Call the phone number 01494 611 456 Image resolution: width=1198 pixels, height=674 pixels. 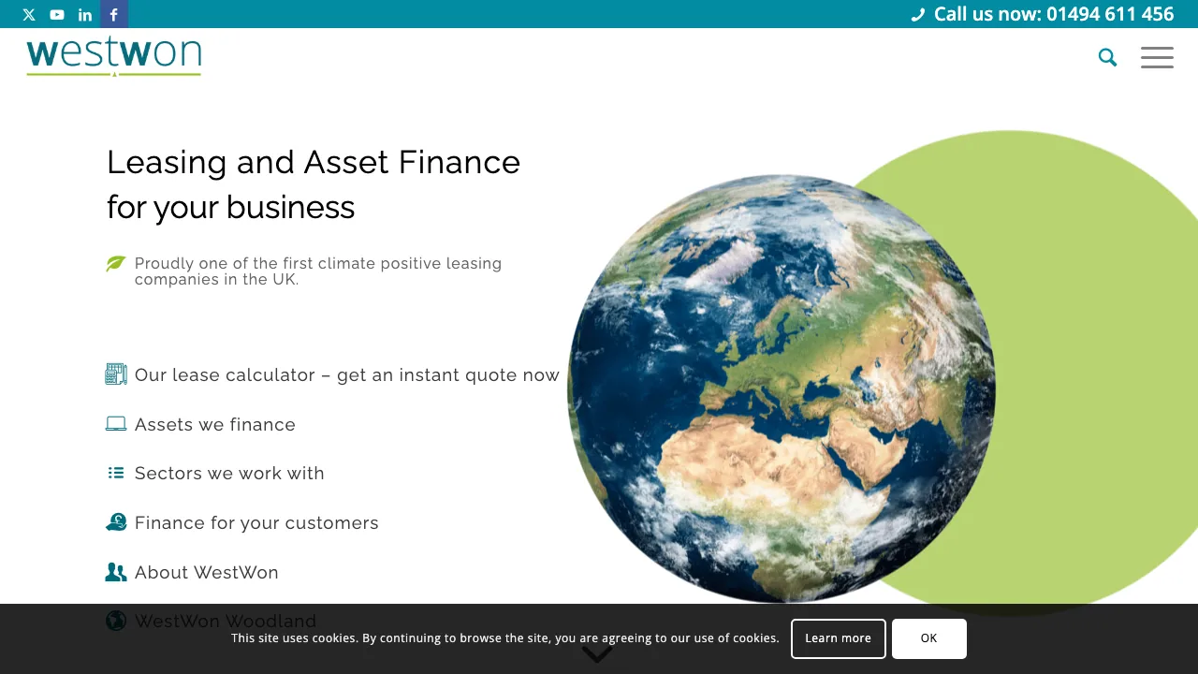pyautogui.click(x=1053, y=14)
